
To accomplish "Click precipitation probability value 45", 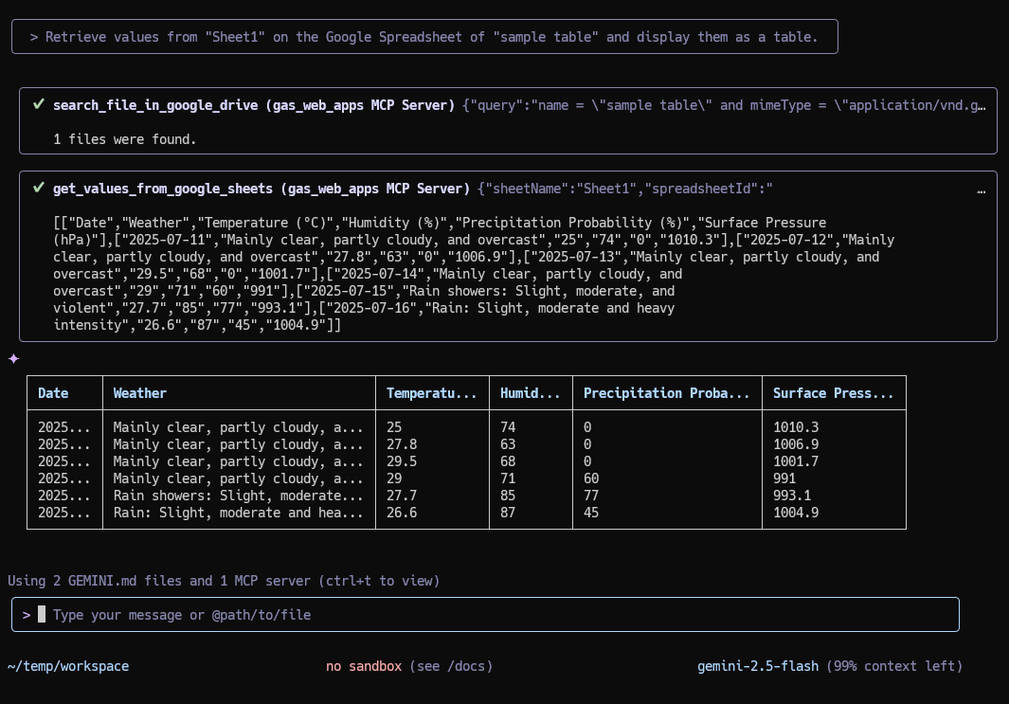I will (x=591, y=513).
